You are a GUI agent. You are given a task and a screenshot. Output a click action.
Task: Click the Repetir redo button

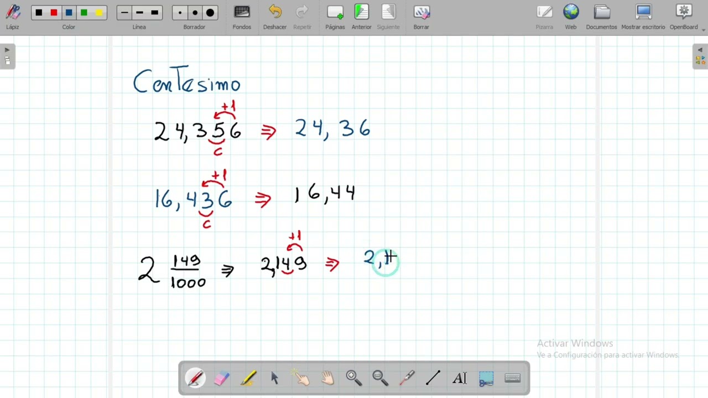[x=302, y=17]
